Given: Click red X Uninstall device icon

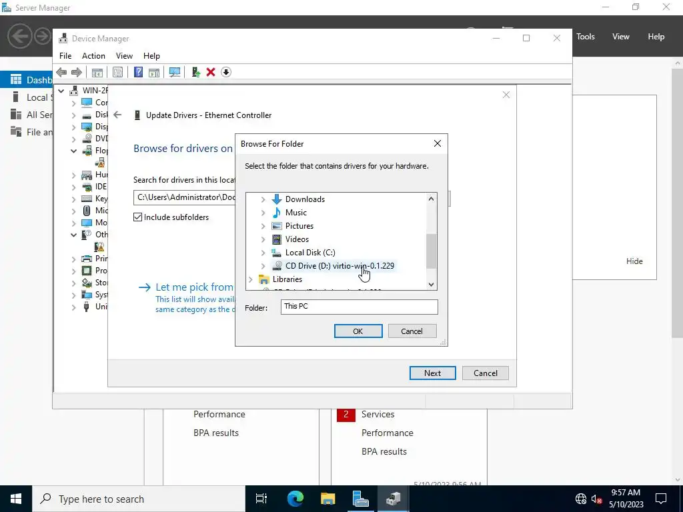Looking at the screenshot, I should point(211,72).
